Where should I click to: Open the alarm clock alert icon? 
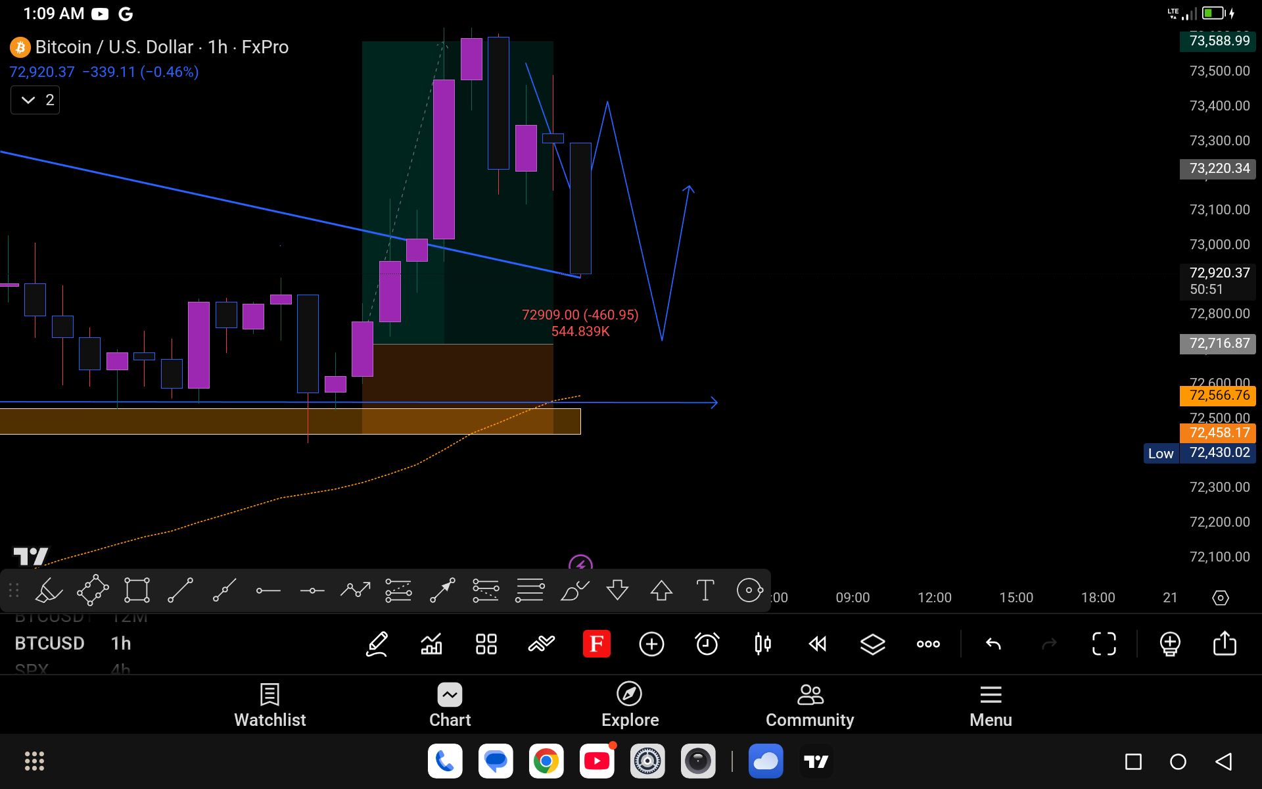coord(707,644)
